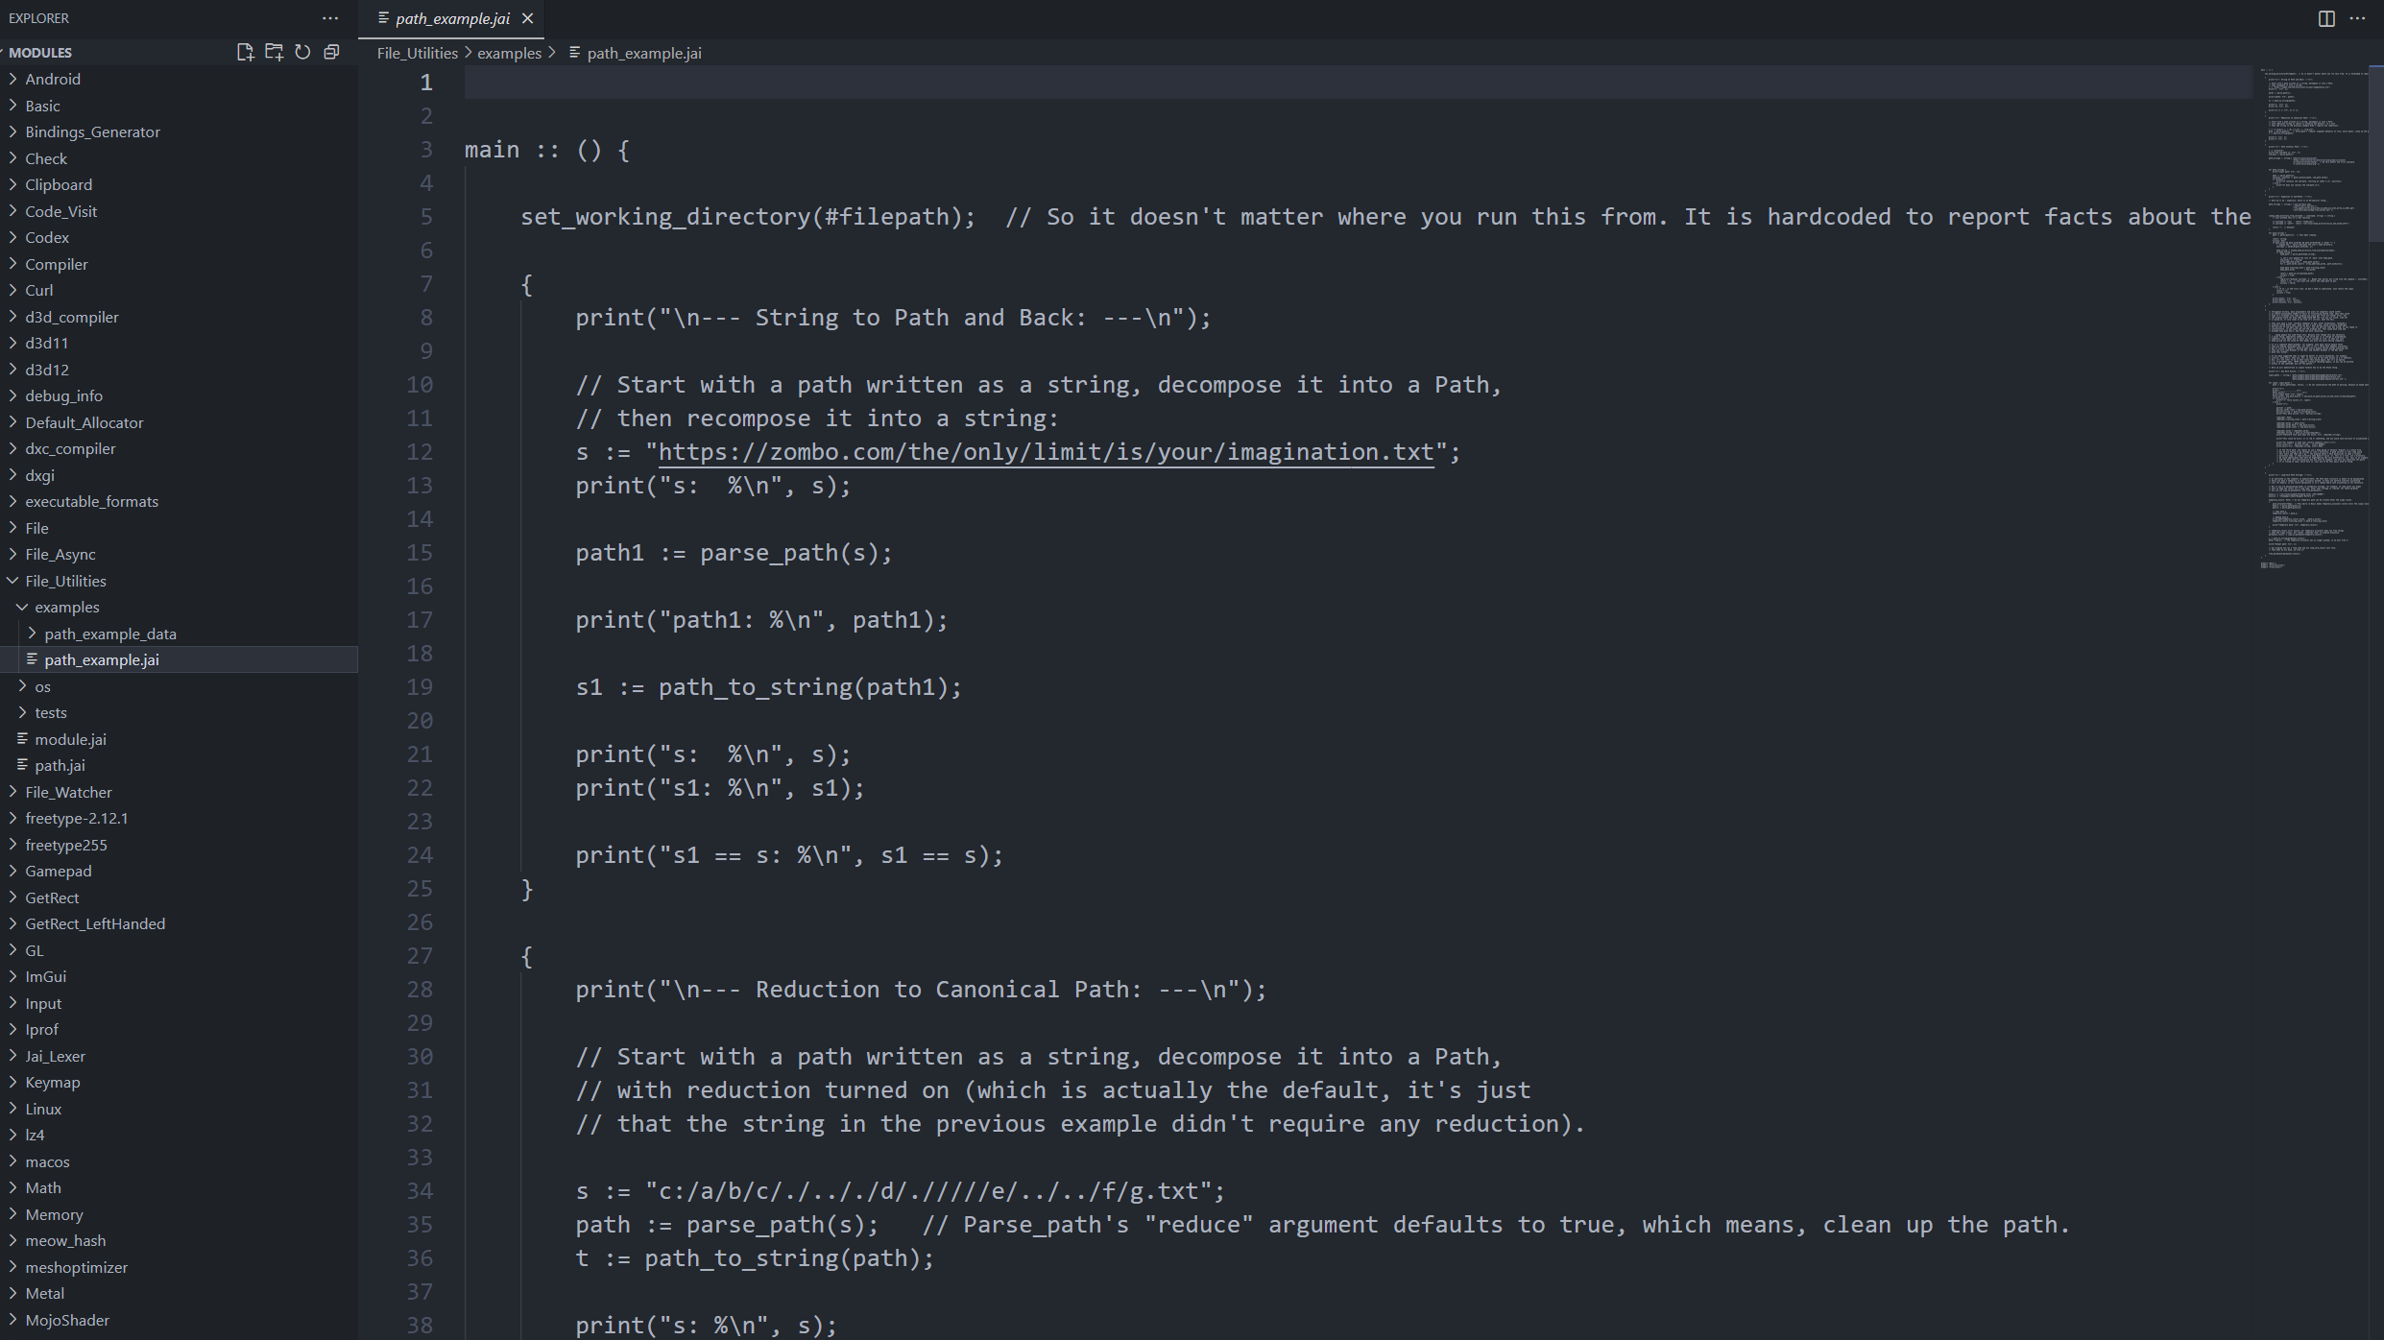Open path.jai in the file tree
This screenshot has width=2384, height=1340.
pyautogui.click(x=60, y=765)
